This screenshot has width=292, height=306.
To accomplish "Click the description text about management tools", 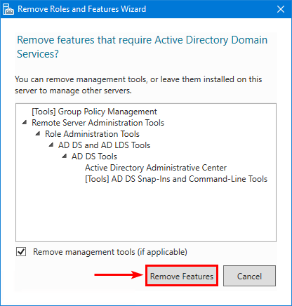I will coord(138,85).
